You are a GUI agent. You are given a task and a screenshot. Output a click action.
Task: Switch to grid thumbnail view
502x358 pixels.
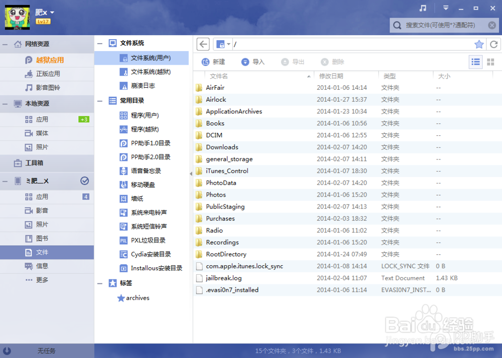click(490, 62)
